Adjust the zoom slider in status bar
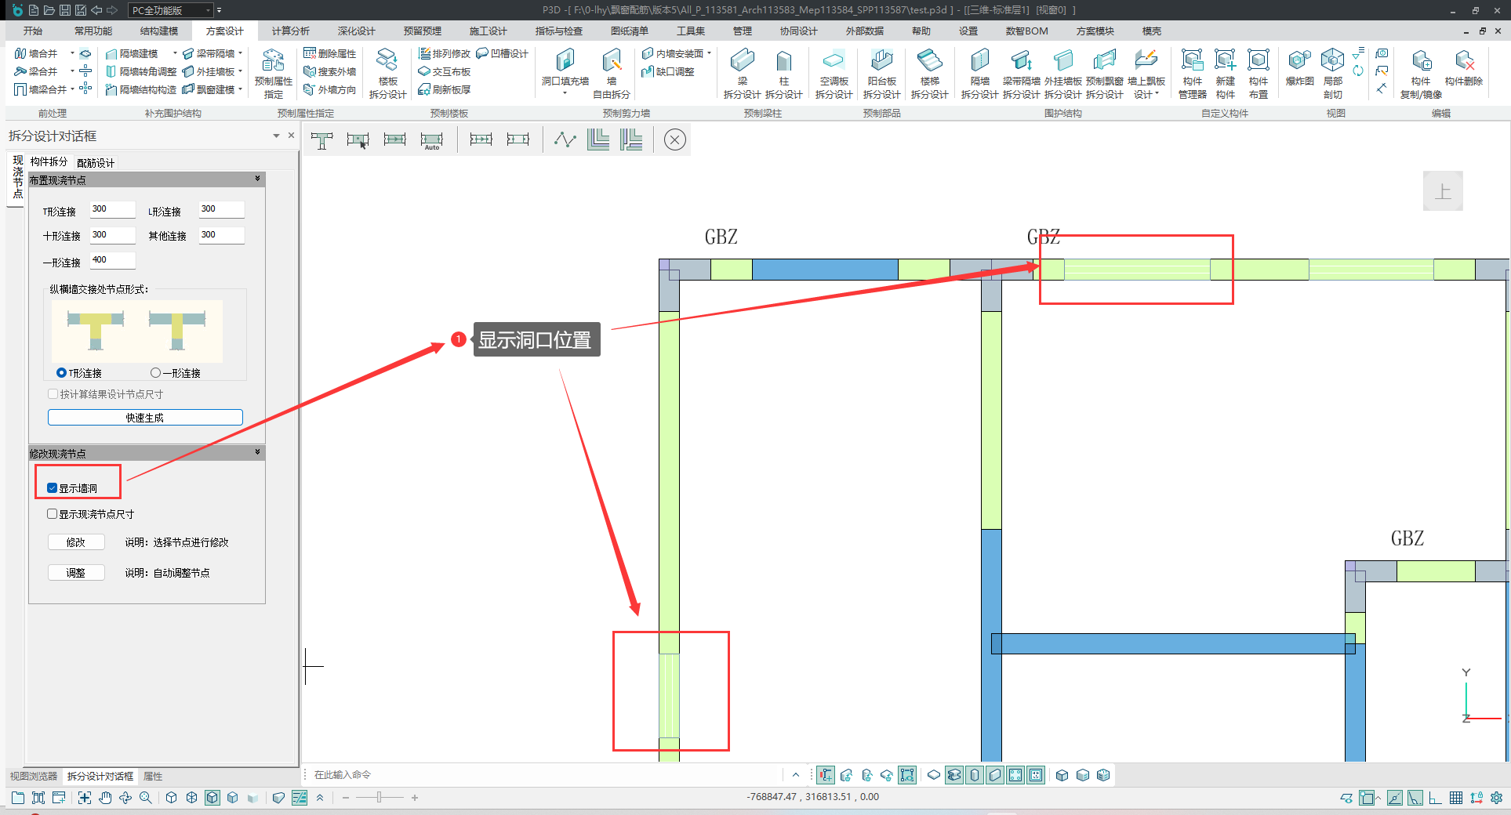Image resolution: width=1511 pixels, height=815 pixels. (380, 798)
